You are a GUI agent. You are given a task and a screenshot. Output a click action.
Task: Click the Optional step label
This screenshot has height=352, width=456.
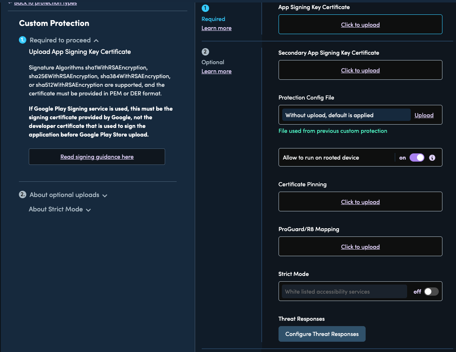pyautogui.click(x=212, y=63)
